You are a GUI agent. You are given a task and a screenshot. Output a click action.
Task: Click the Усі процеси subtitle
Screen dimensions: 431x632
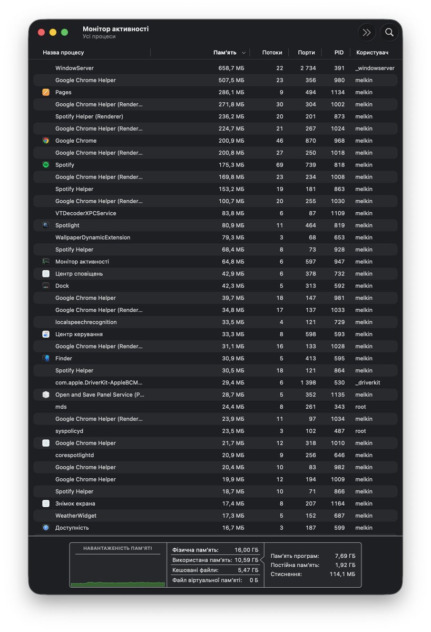(99, 37)
